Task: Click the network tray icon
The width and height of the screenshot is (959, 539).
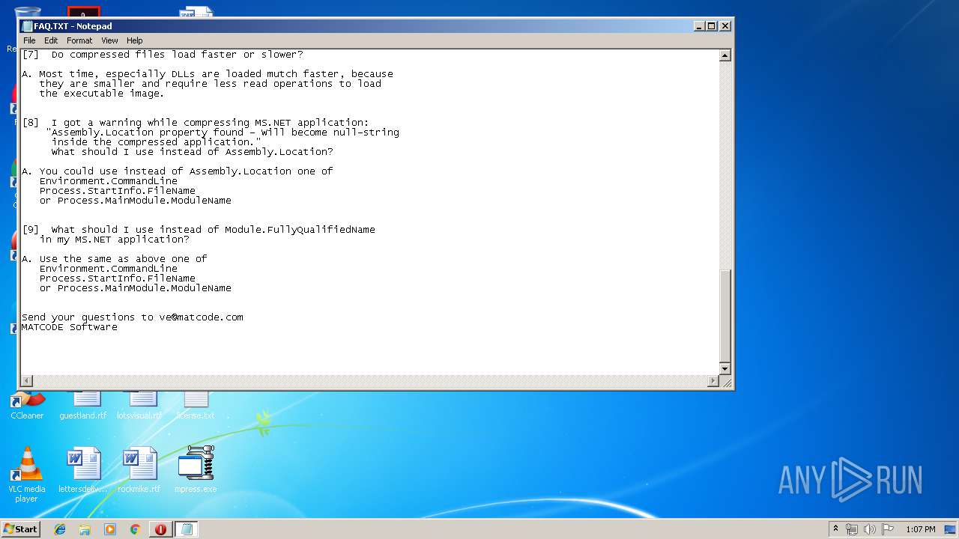Action: [852, 529]
